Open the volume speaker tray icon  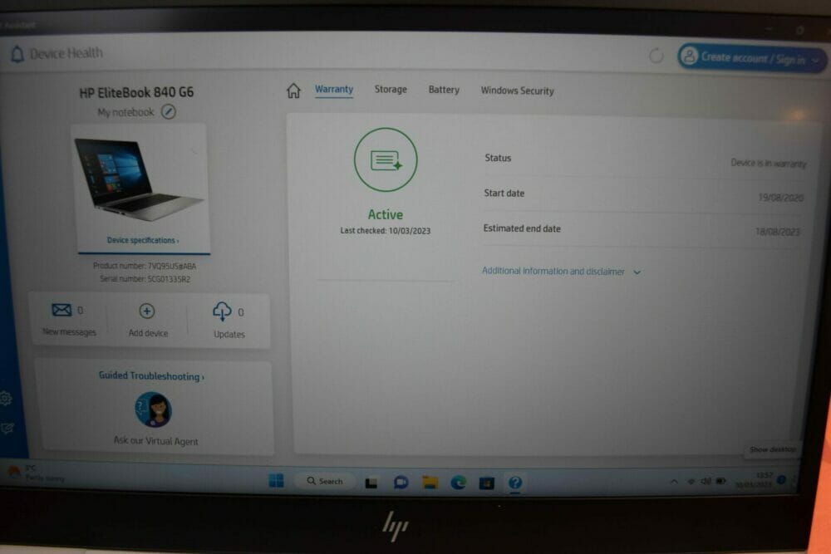706,481
